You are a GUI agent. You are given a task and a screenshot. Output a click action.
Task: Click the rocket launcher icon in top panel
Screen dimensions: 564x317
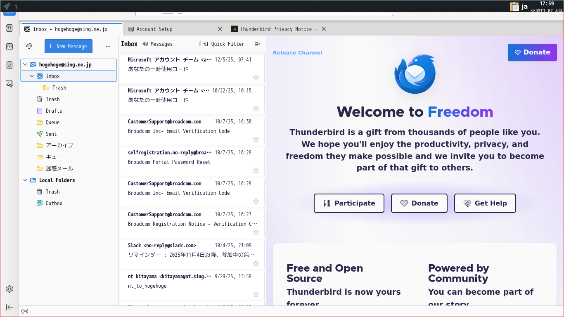[7, 6]
